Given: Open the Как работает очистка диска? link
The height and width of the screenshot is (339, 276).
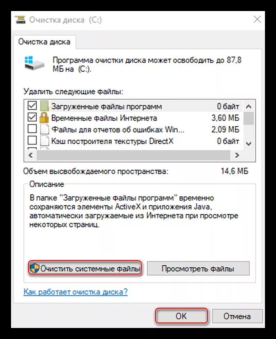Looking at the screenshot, I should 76,292.
